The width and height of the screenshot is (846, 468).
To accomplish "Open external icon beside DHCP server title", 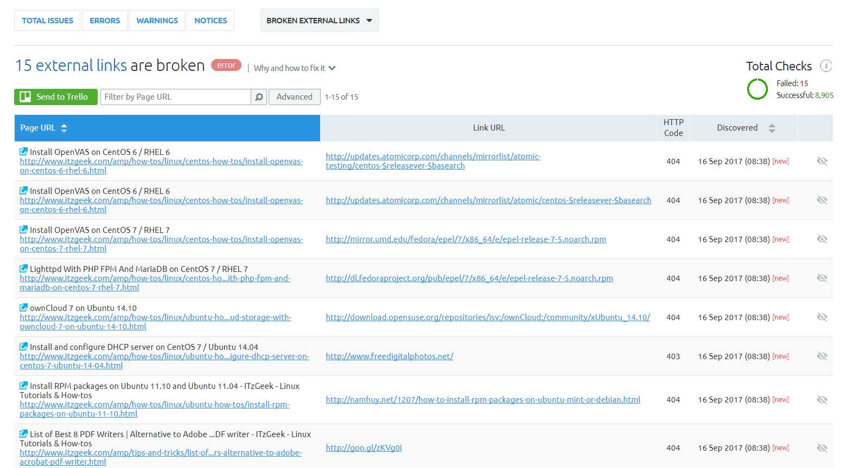I will tap(23, 347).
